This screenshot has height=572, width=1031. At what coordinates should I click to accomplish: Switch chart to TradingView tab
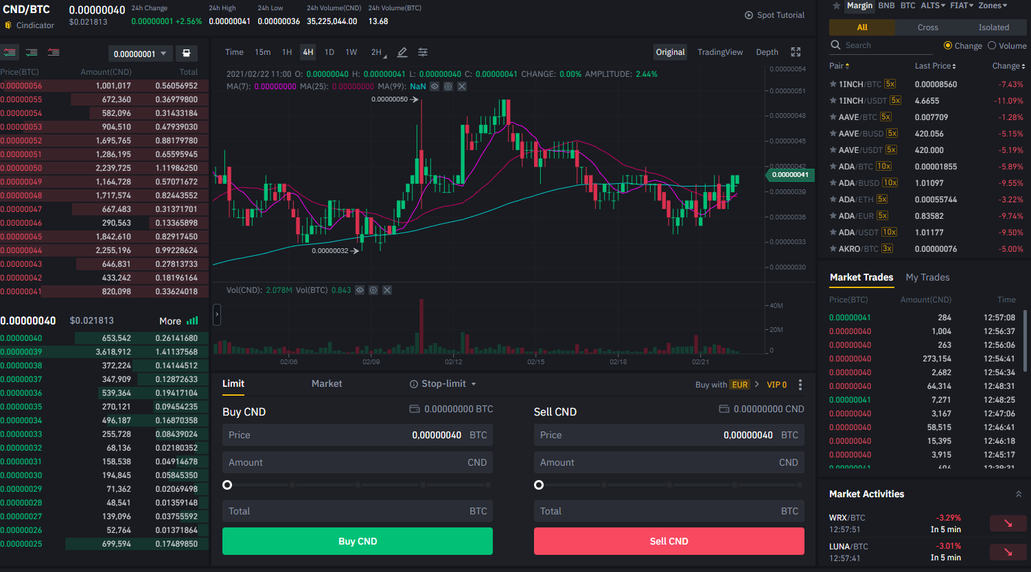point(720,52)
